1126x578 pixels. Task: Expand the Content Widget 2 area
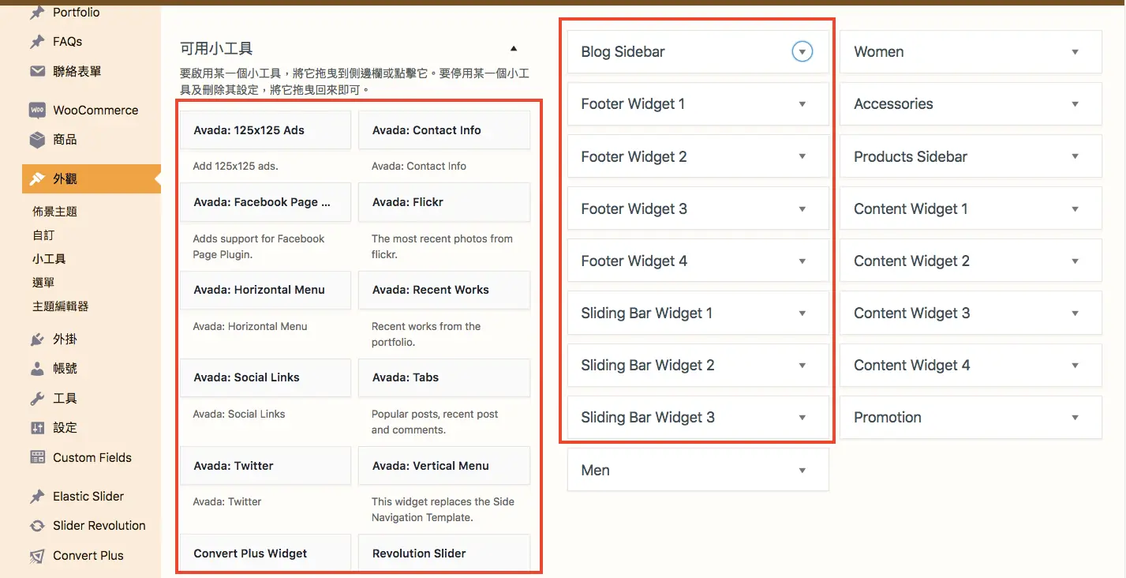[x=1075, y=261]
